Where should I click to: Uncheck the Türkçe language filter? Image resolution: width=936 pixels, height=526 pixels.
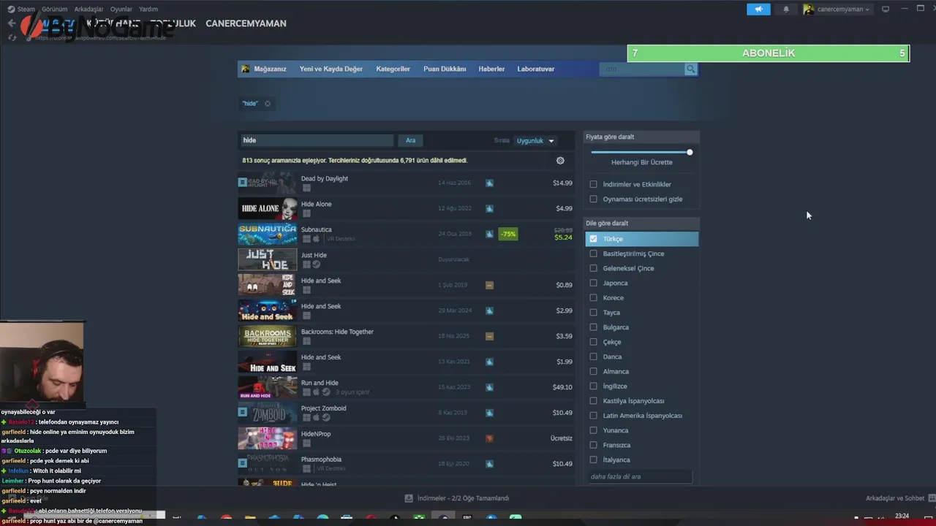tap(593, 239)
